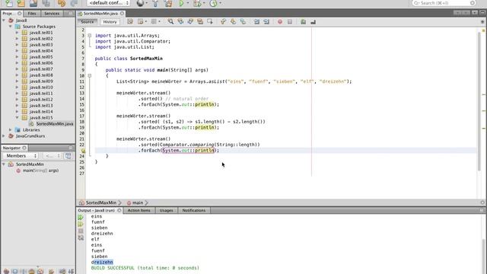This screenshot has width=487, height=274.
Task: Click the Build Project hammer icon
Action: (x=155, y=3)
